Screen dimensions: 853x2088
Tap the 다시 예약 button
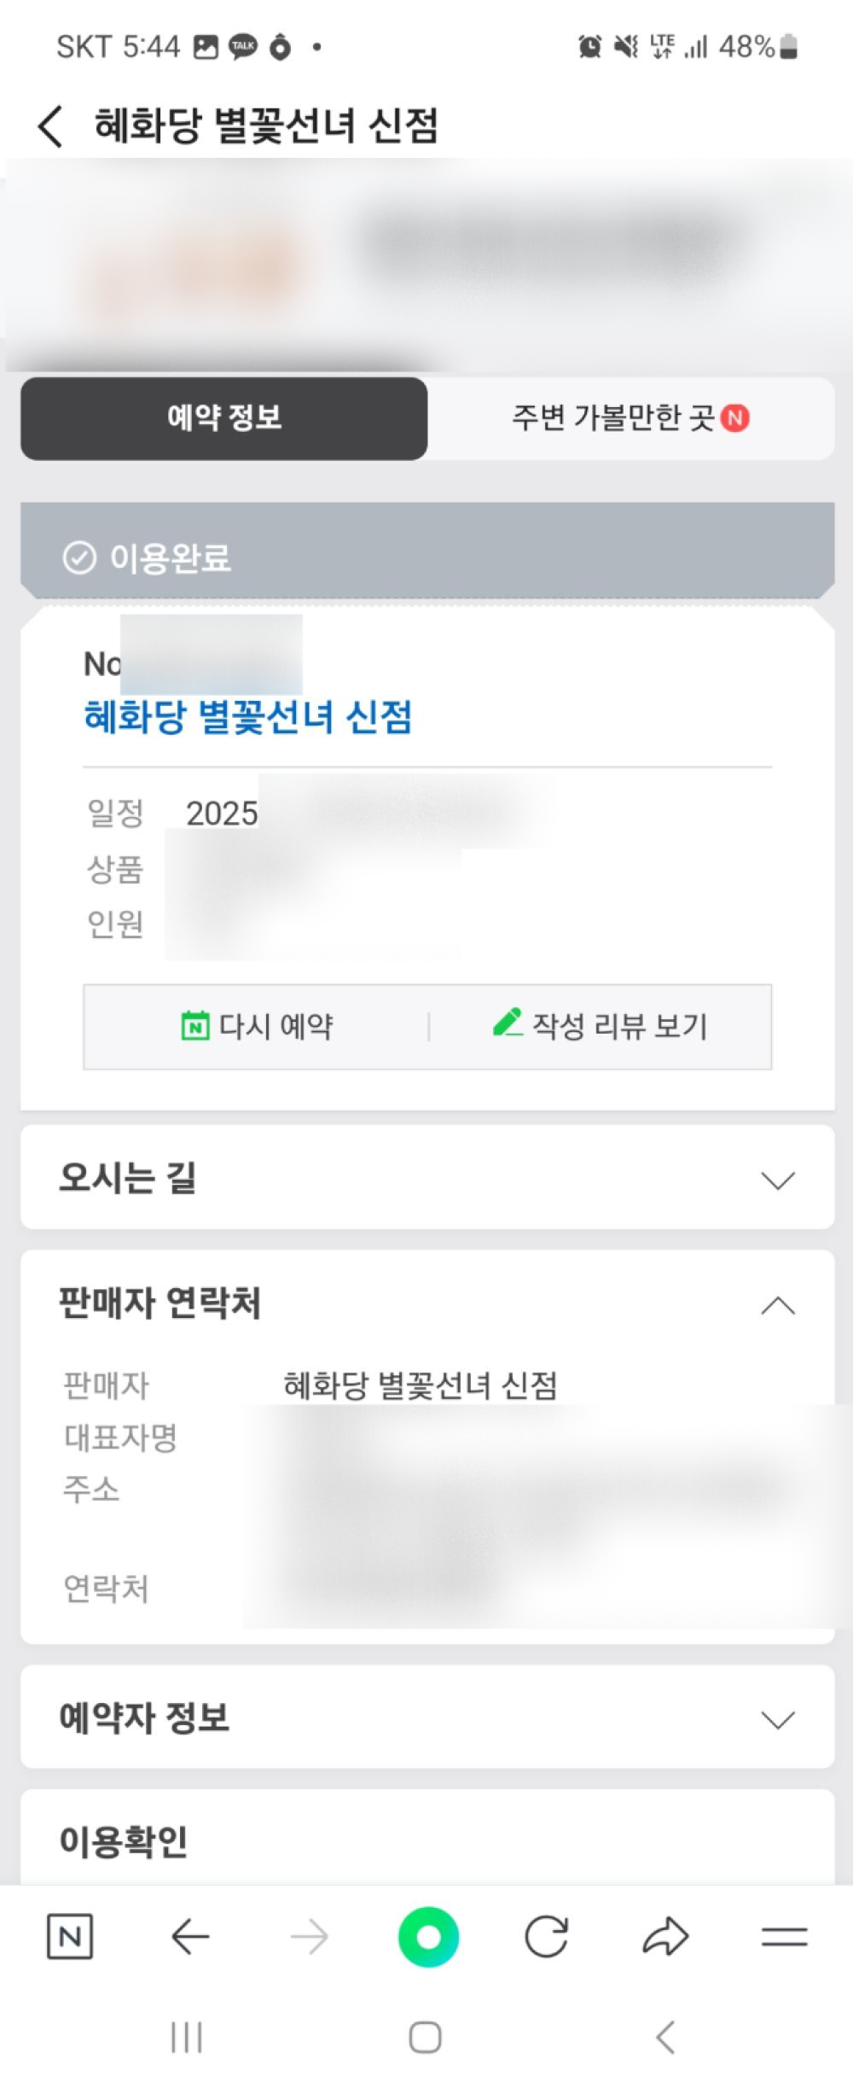click(x=258, y=1026)
